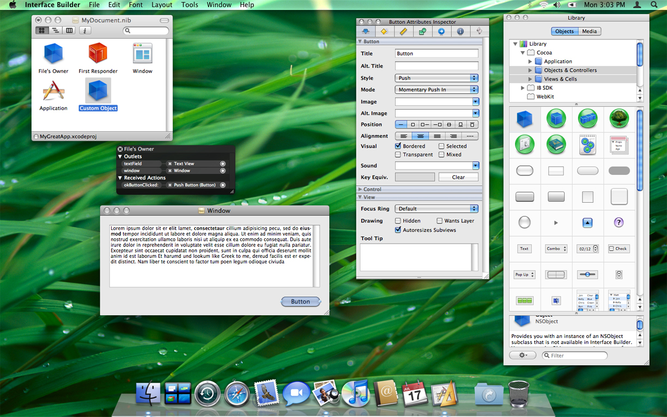Collapse the Cocoa tree node in Library
667x417 pixels.
click(x=523, y=53)
